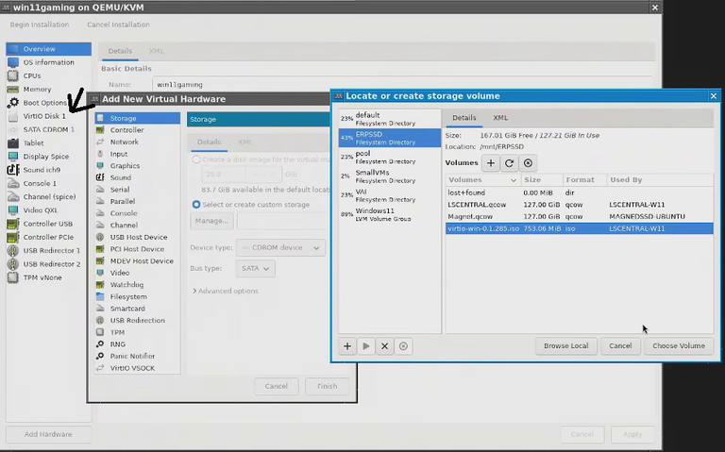The image size is (725, 452).
Task: Open the Bus type SATA dropdown
Action: tap(255, 269)
